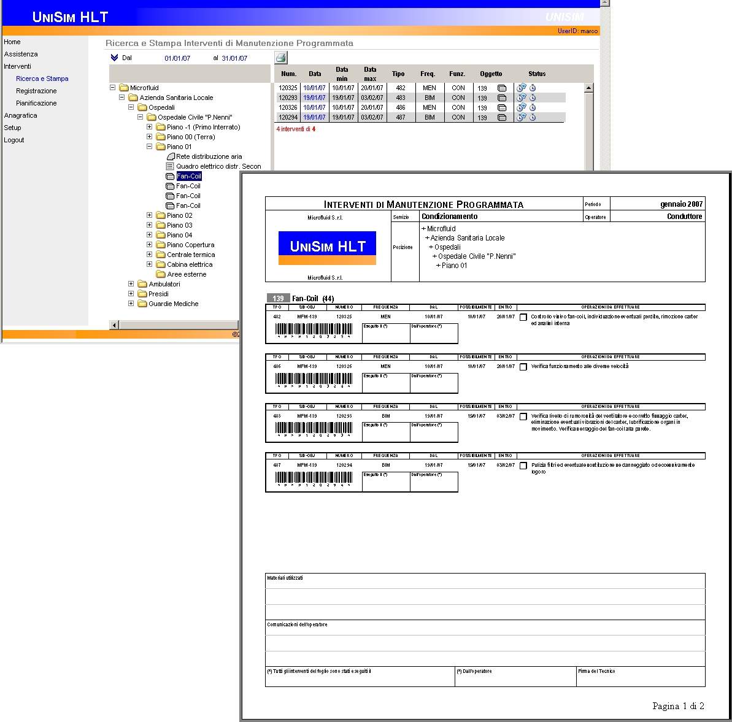Expand the Piano 02 node
The height and width of the screenshot is (722, 732).
tap(149, 215)
